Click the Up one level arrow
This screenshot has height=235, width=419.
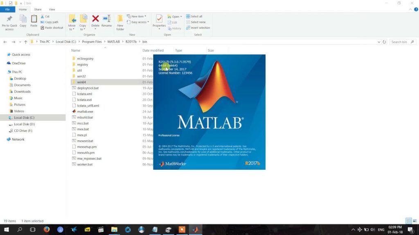(26, 42)
